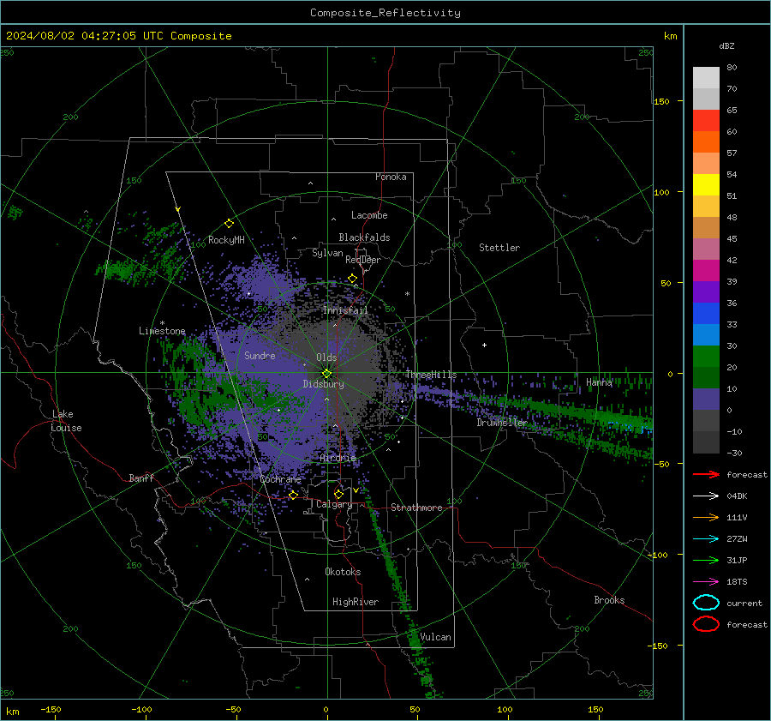771x721 pixels.
Task: Click the yellow diamond marker above Calgary label
Action: pos(338,494)
